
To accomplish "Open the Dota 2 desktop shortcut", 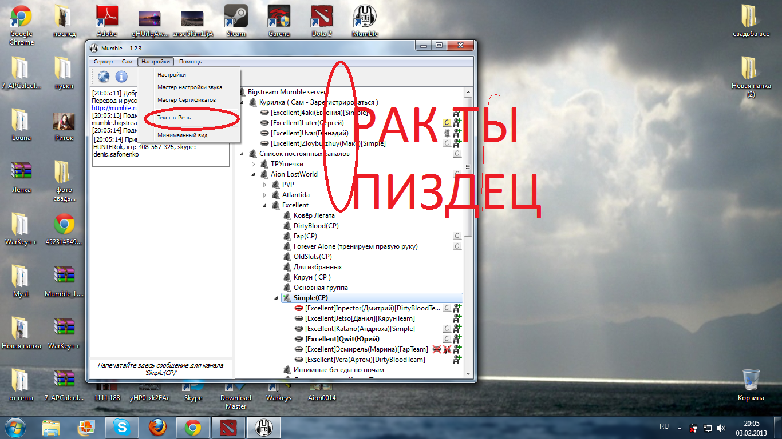I will [322, 21].
